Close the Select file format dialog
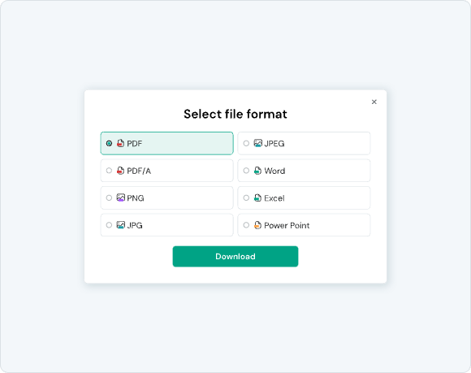471x373 pixels. [x=374, y=102]
